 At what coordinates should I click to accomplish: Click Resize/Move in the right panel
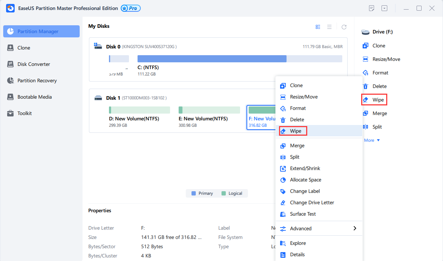tap(386, 59)
